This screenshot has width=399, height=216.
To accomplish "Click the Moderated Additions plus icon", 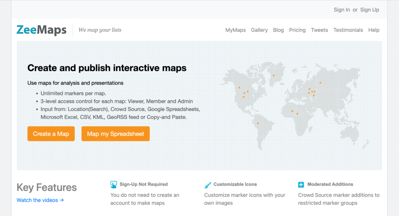I will [301, 185].
